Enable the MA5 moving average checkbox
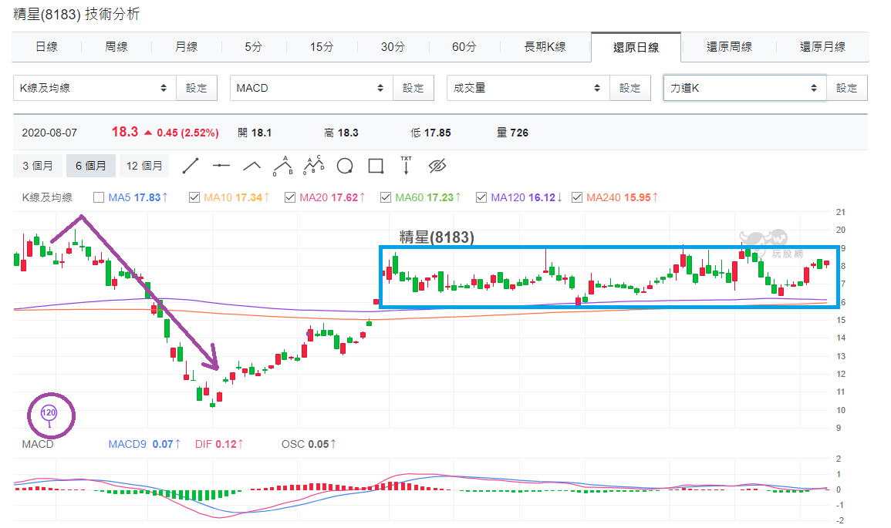The image size is (891, 528). coord(99,197)
